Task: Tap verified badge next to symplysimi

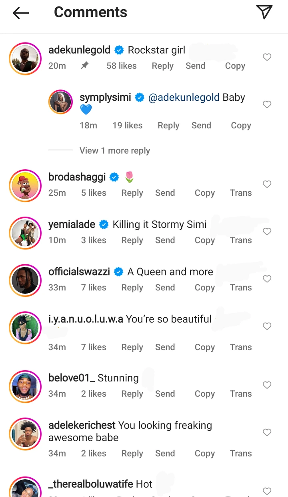Action: 140,97
